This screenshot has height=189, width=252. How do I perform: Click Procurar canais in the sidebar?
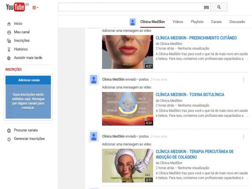tap(26, 130)
